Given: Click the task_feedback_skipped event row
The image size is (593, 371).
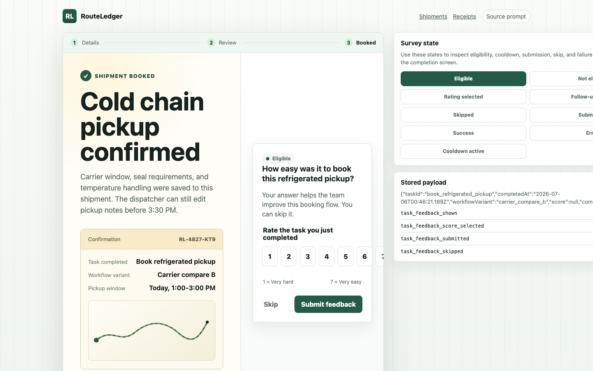Looking at the screenshot, I should pos(497,251).
